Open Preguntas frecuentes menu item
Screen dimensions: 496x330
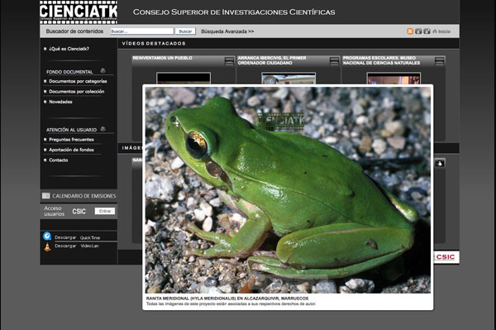click(x=71, y=140)
